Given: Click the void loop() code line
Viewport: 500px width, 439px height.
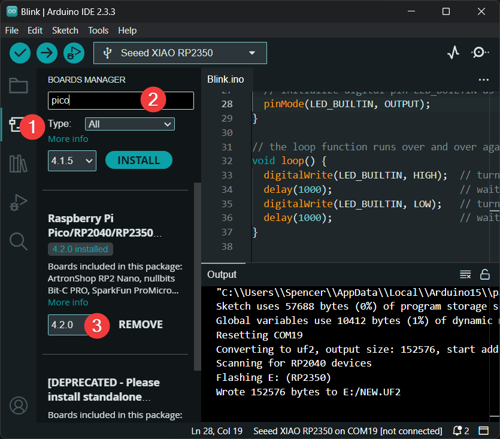Looking at the screenshot, I should tap(289, 161).
